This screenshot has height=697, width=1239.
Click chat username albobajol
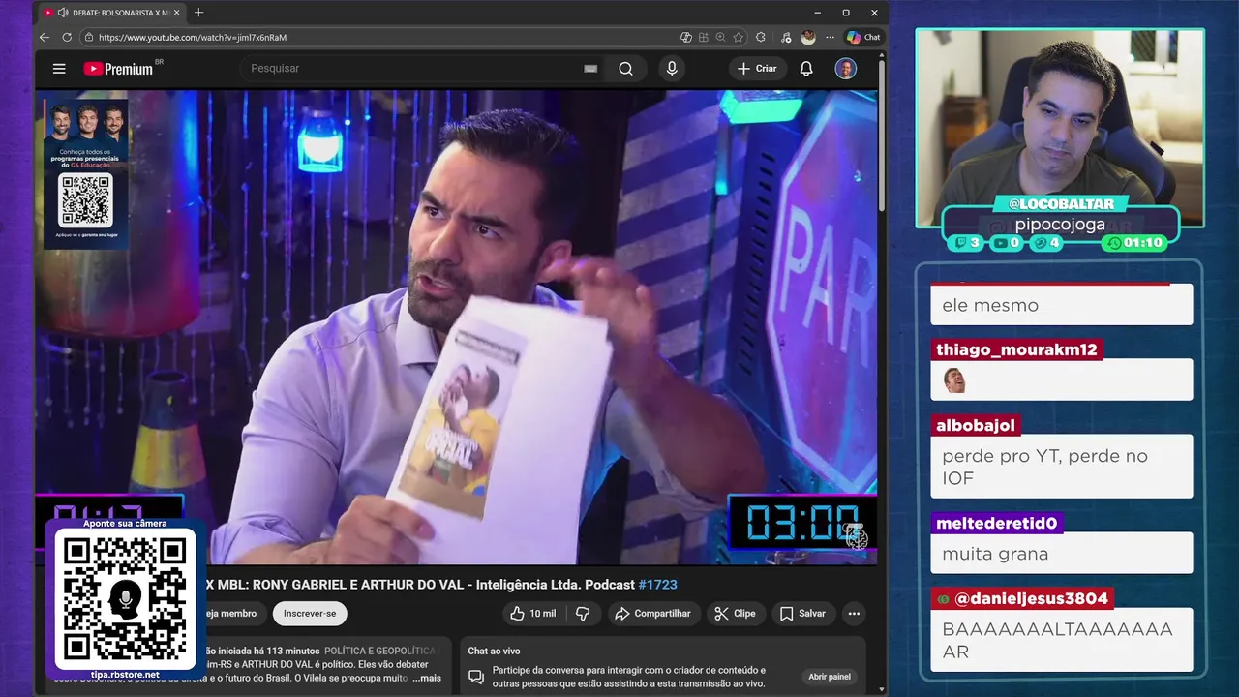pyautogui.click(x=976, y=426)
